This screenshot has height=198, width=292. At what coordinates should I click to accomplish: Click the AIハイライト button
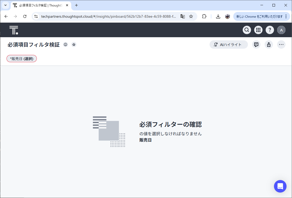point(228,45)
